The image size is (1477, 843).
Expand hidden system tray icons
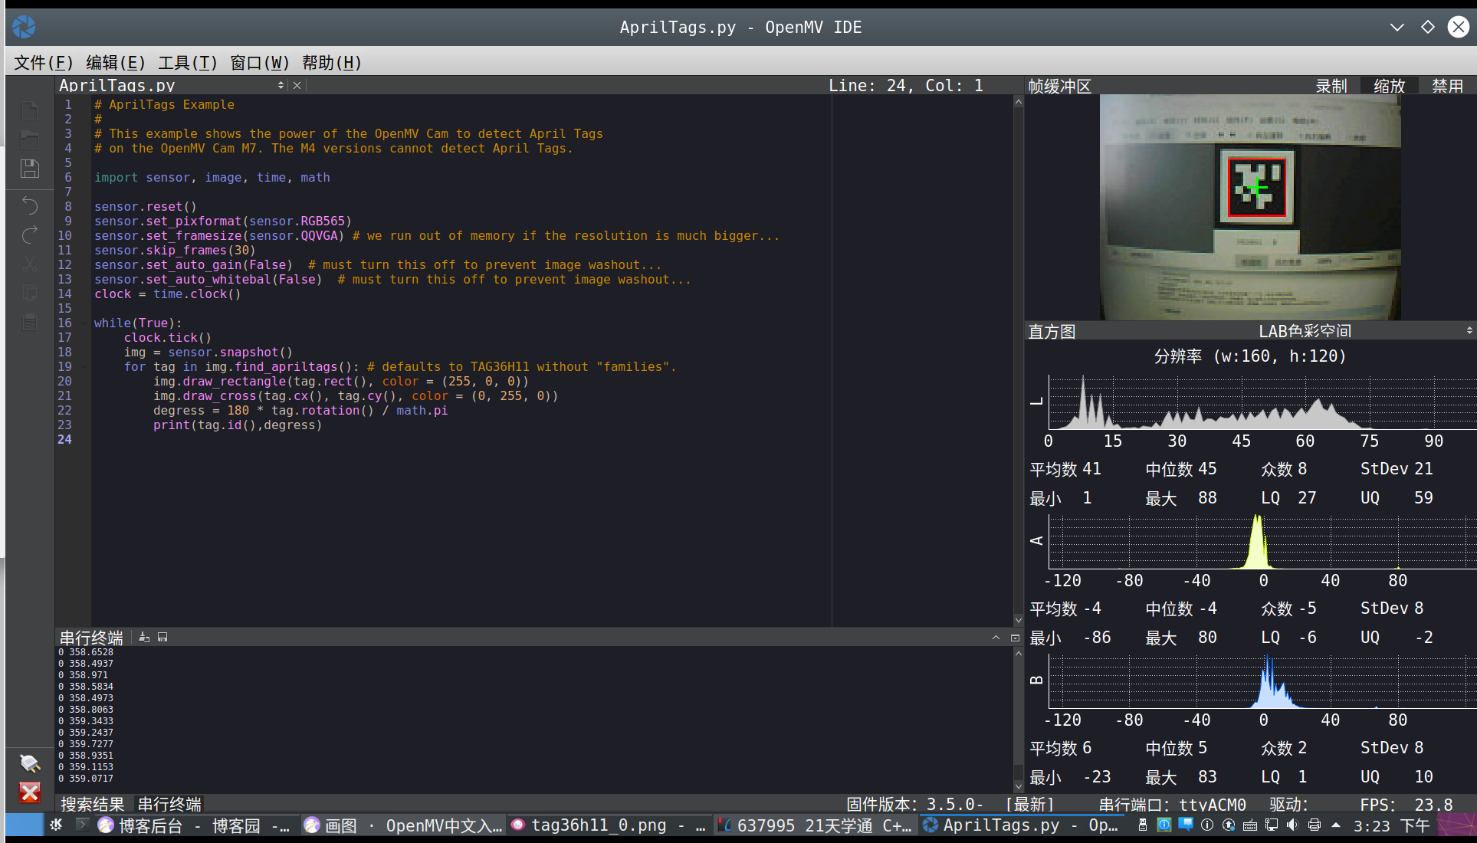point(1334,825)
